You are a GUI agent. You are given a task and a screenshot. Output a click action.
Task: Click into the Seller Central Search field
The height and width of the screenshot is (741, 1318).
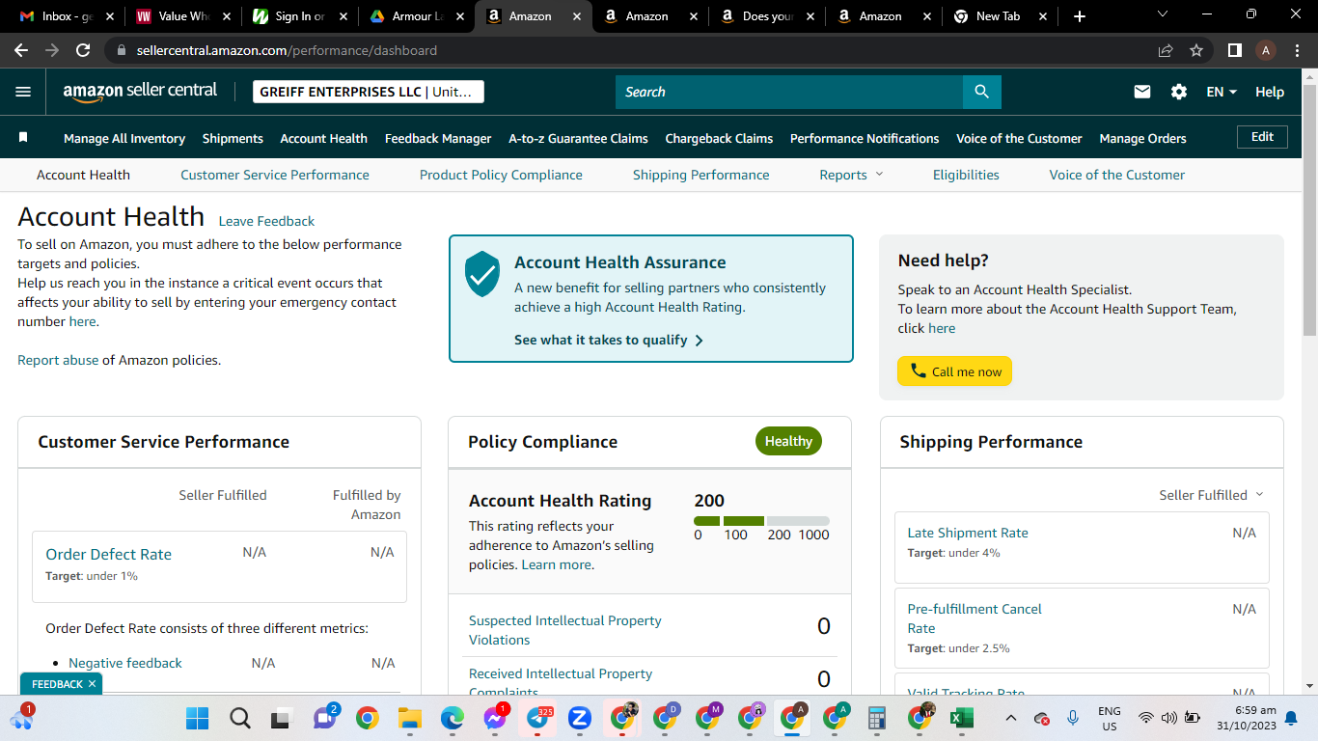click(x=789, y=92)
